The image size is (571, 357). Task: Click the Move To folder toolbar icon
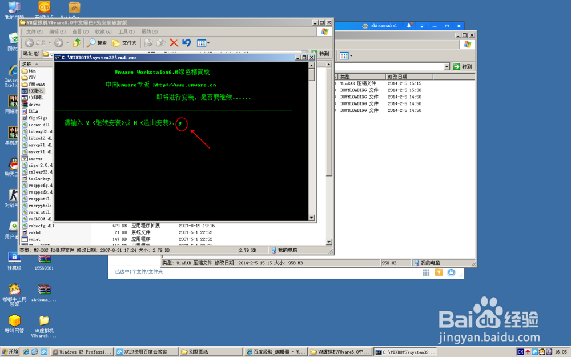148,43
